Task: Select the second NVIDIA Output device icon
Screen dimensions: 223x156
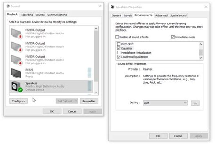Action: click(x=16, y=47)
